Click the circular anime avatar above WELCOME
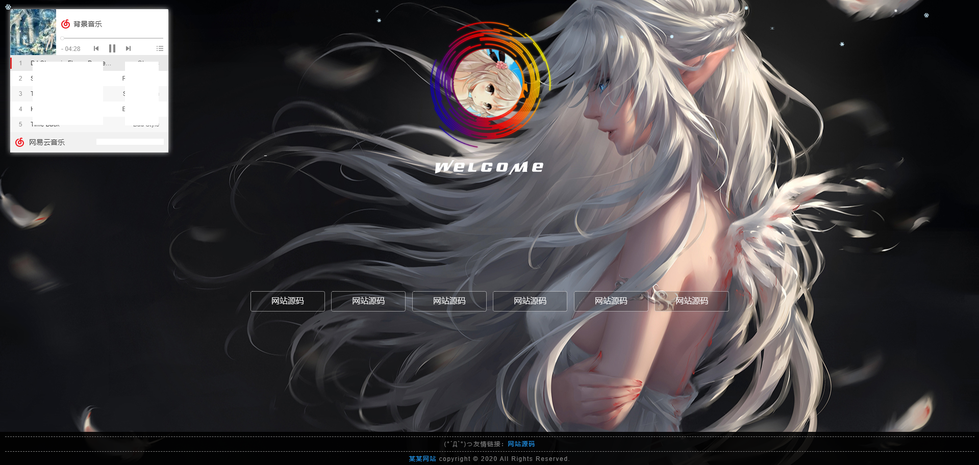Screen dimensions: 979x465 click(488, 83)
